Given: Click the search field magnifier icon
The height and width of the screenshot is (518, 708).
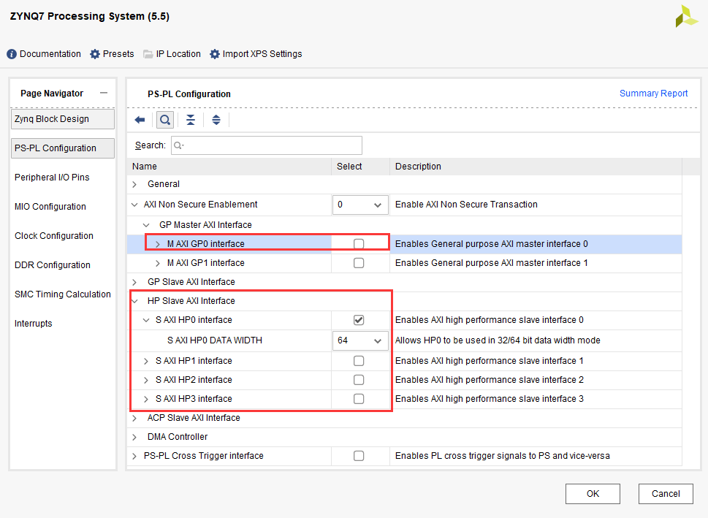Looking at the screenshot, I should pyautogui.click(x=179, y=145).
